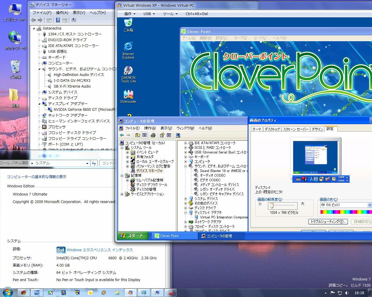
Task: Open the 雑庫 folder on desktop
Action: (x=15, y=96)
